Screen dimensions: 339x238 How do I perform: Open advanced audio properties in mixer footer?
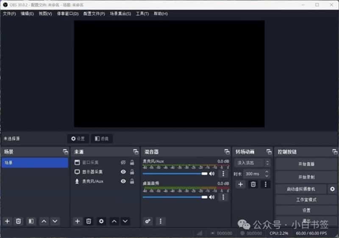(x=148, y=221)
